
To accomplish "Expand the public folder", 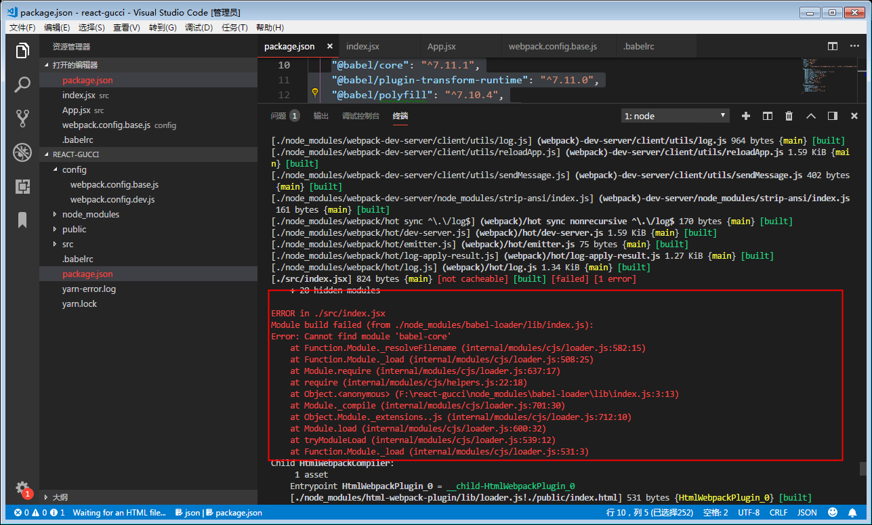I will tap(55, 229).
